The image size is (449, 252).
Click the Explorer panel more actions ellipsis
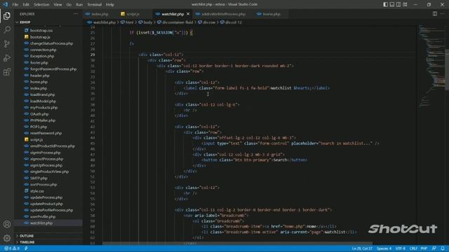(x=76, y=14)
